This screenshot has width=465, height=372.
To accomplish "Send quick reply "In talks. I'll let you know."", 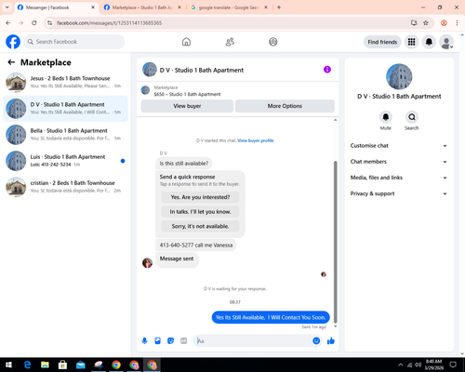I will (200, 212).
